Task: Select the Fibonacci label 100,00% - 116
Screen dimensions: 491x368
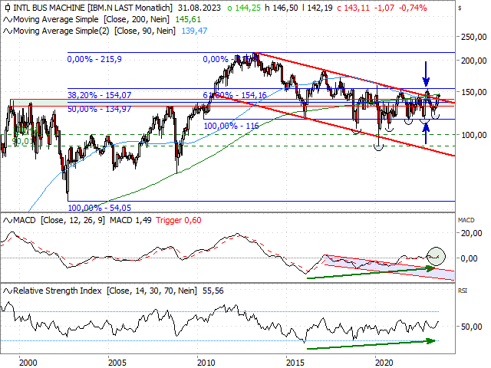Action: click(231, 126)
